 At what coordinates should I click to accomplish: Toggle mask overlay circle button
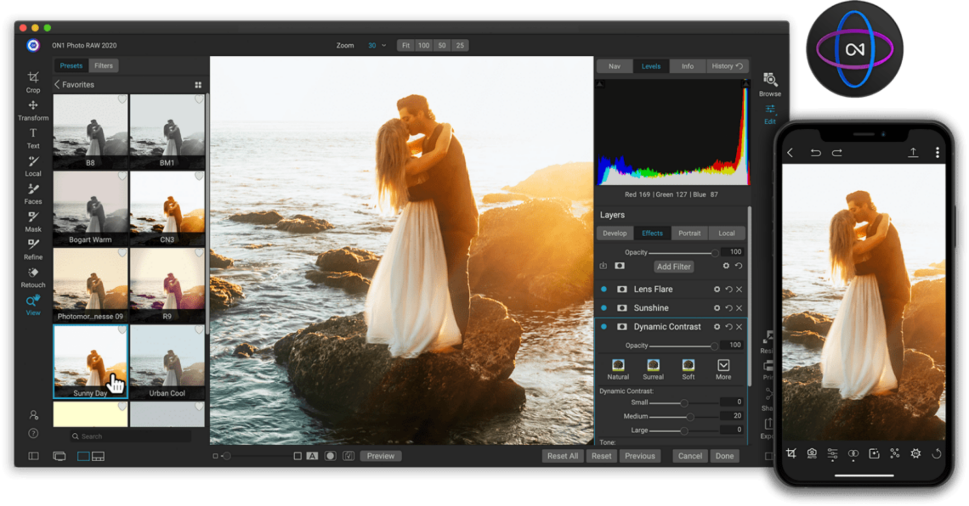[x=330, y=456]
